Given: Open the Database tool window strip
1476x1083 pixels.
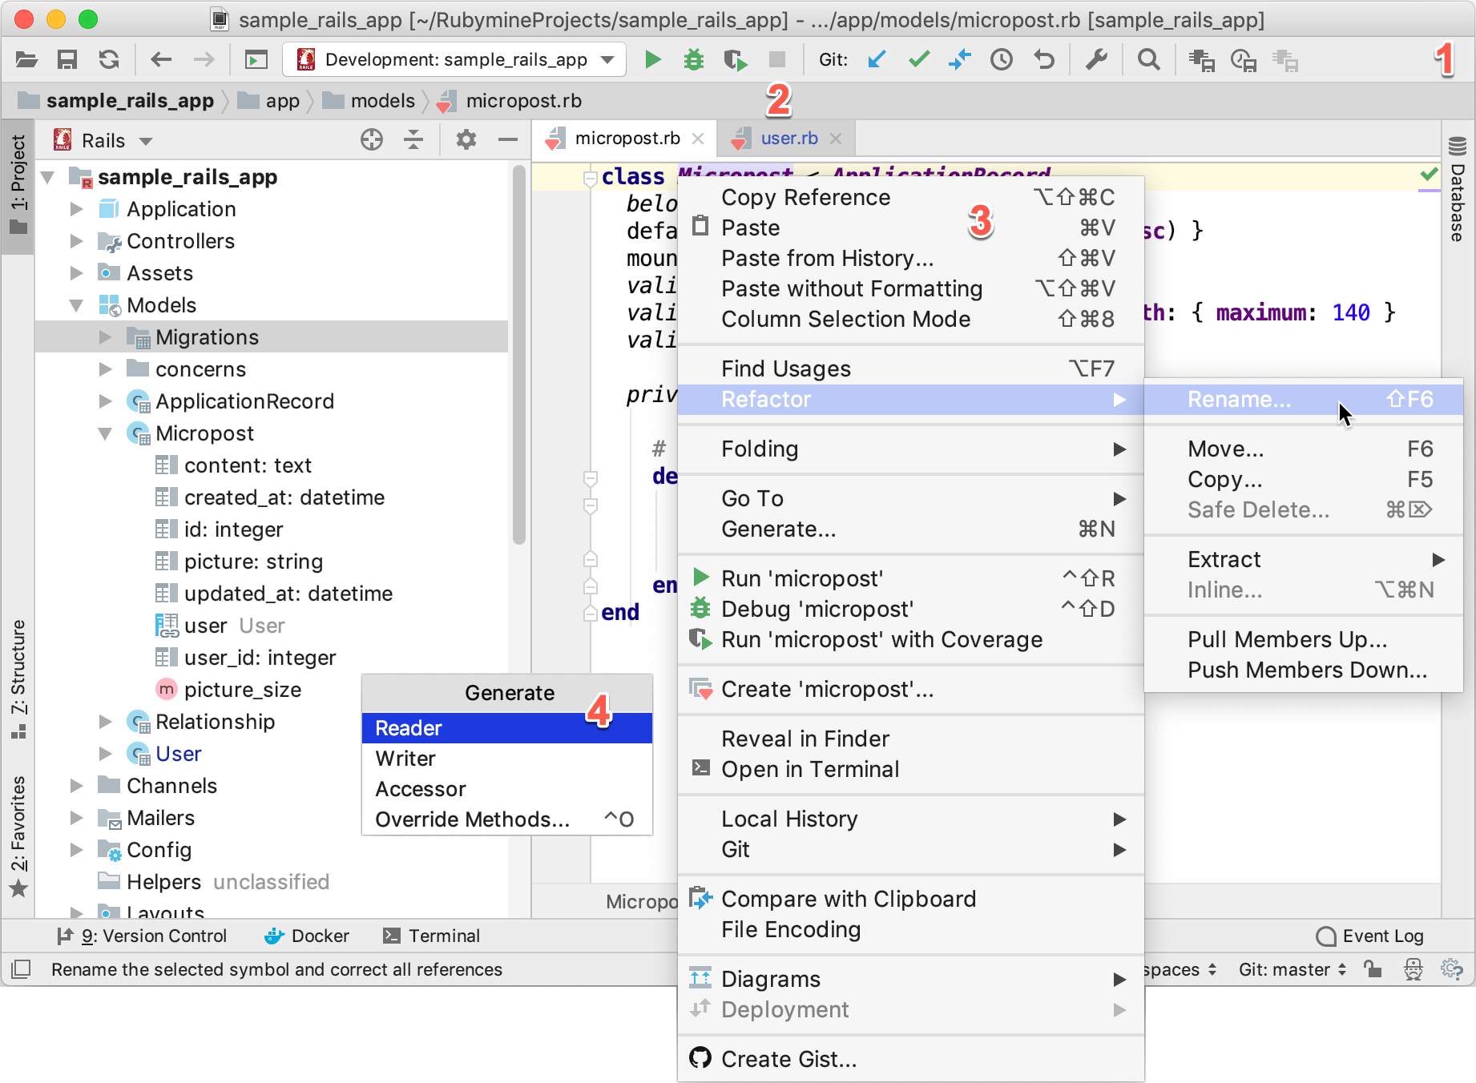Looking at the screenshot, I should (x=1458, y=189).
